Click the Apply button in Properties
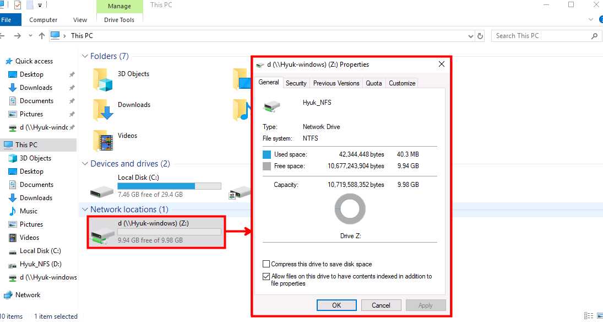The image size is (603, 322). click(x=426, y=305)
